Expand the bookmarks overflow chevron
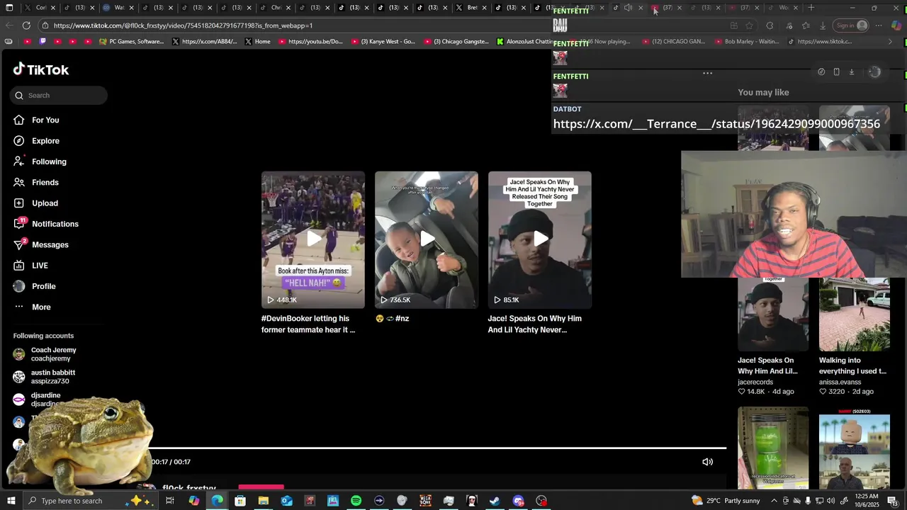This screenshot has height=510, width=907. tap(890, 41)
